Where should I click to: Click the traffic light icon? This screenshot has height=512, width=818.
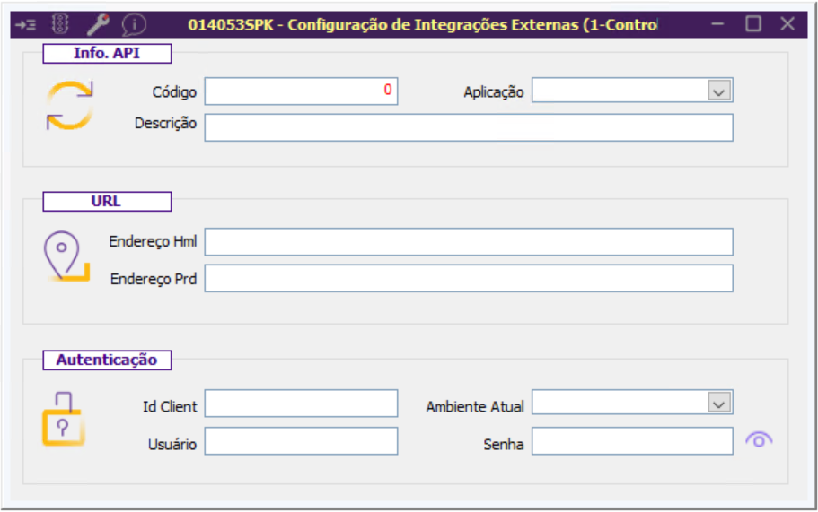[x=61, y=24]
